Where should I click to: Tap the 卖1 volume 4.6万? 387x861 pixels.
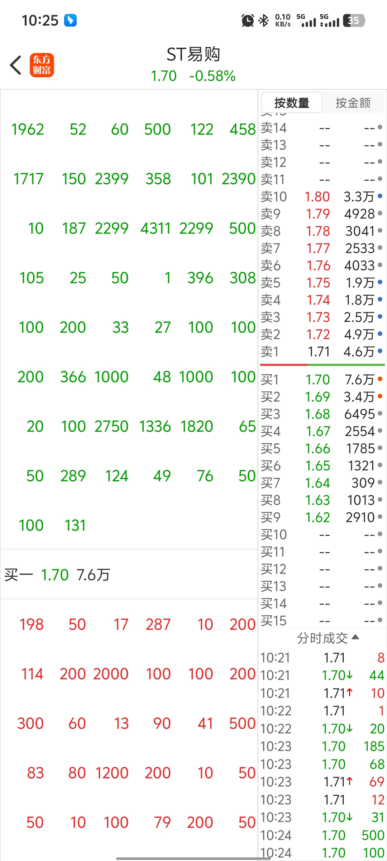359,352
